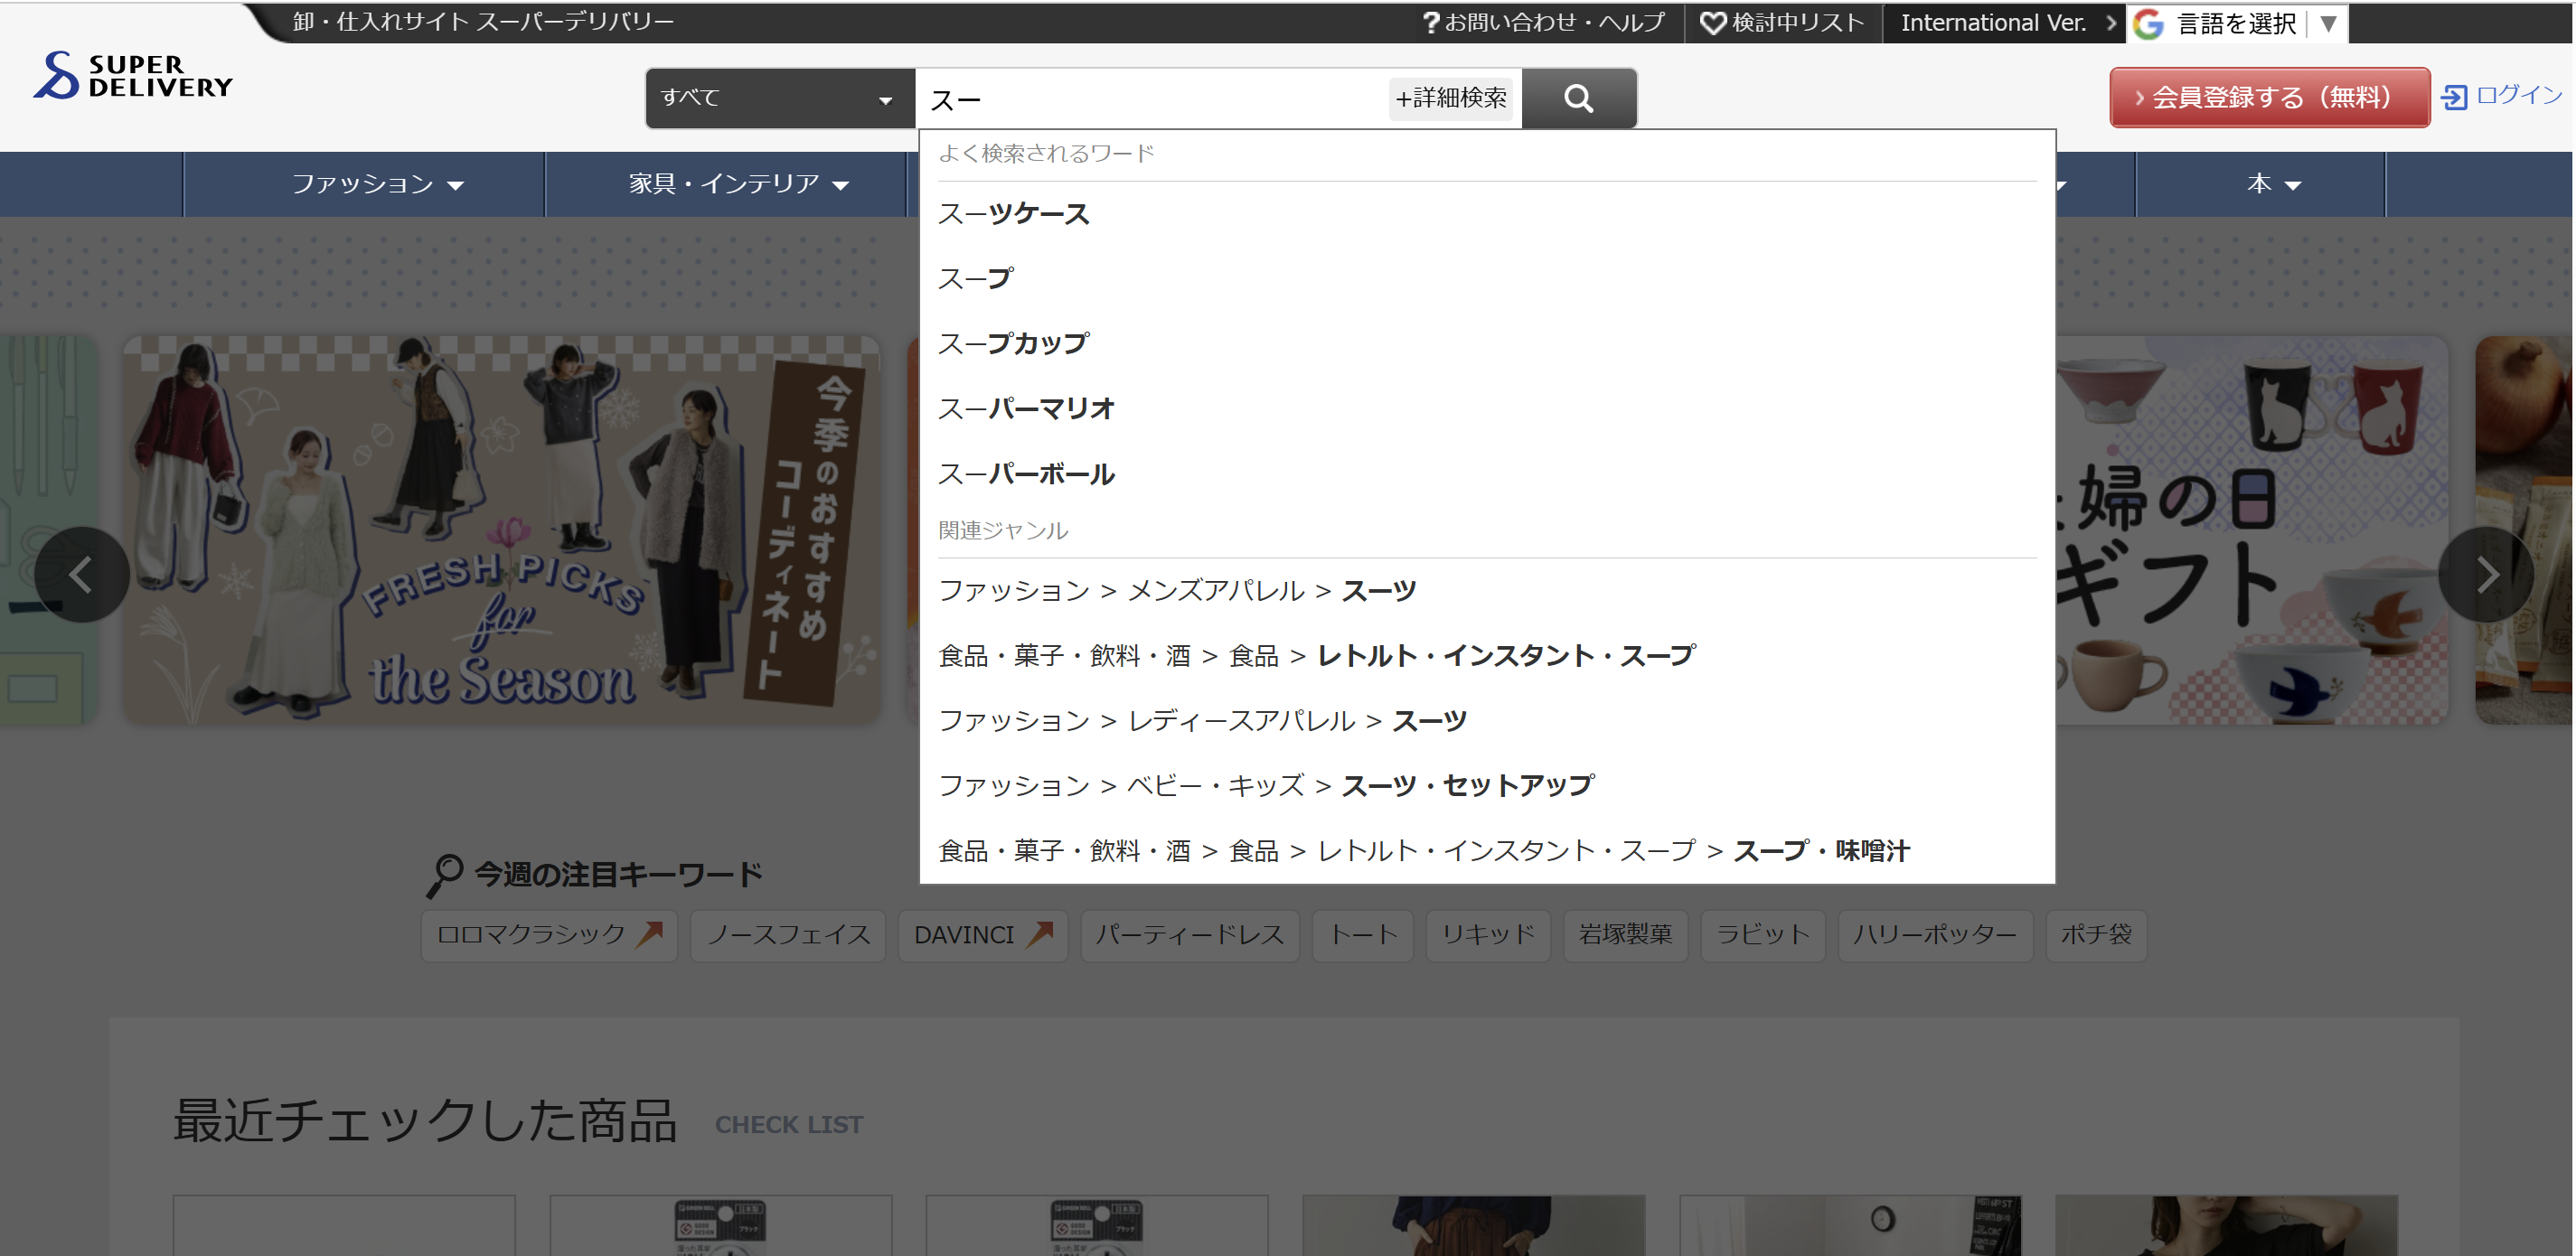Viewport: 2576px width, 1256px height.
Task: Open Google language selector 言語を選択
Action: (x=2237, y=24)
